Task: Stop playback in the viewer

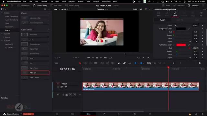Action: pyautogui.click(x=97, y=58)
